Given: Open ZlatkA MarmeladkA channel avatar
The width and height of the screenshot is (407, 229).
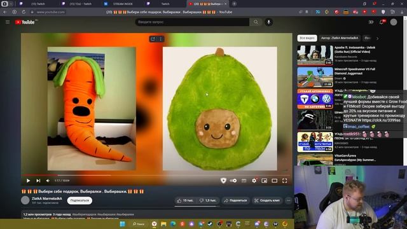Looking at the screenshot, I should point(25,200).
